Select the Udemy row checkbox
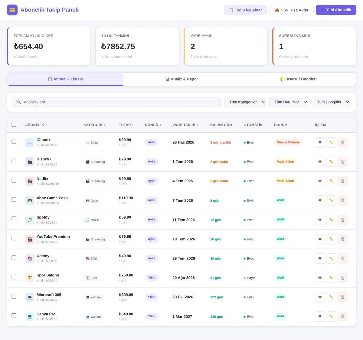The height and width of the screenshot is (340, 363). click(x=14, y=258)
